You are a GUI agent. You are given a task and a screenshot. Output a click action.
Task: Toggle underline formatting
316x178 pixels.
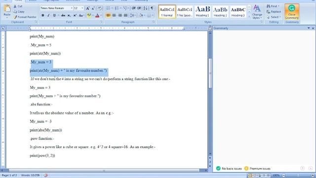click(54, 15)
